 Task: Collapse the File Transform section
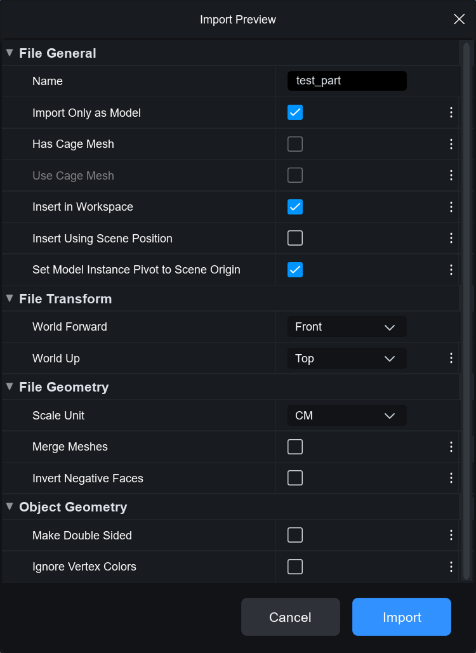10,299
